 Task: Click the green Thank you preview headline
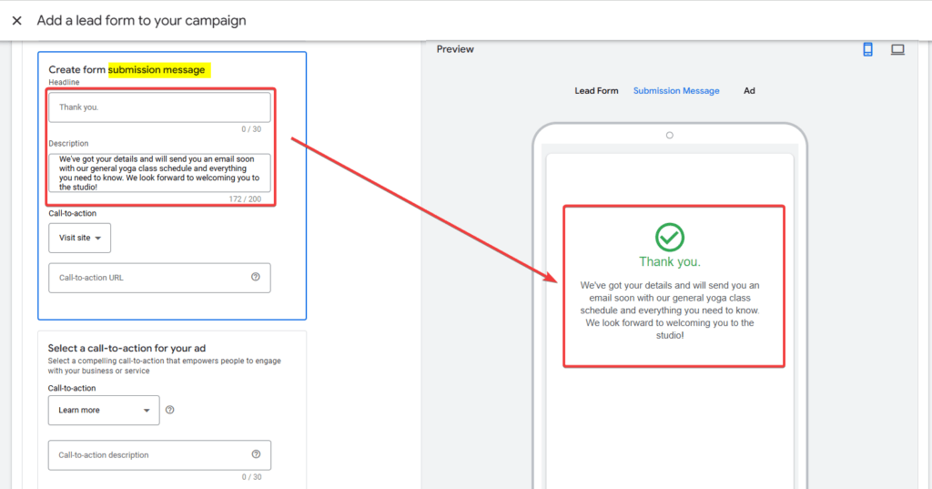(670, 262)
